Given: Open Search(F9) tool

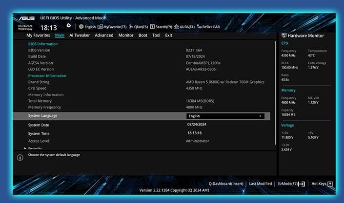Looking at the screenshot, I should (161, 27).
